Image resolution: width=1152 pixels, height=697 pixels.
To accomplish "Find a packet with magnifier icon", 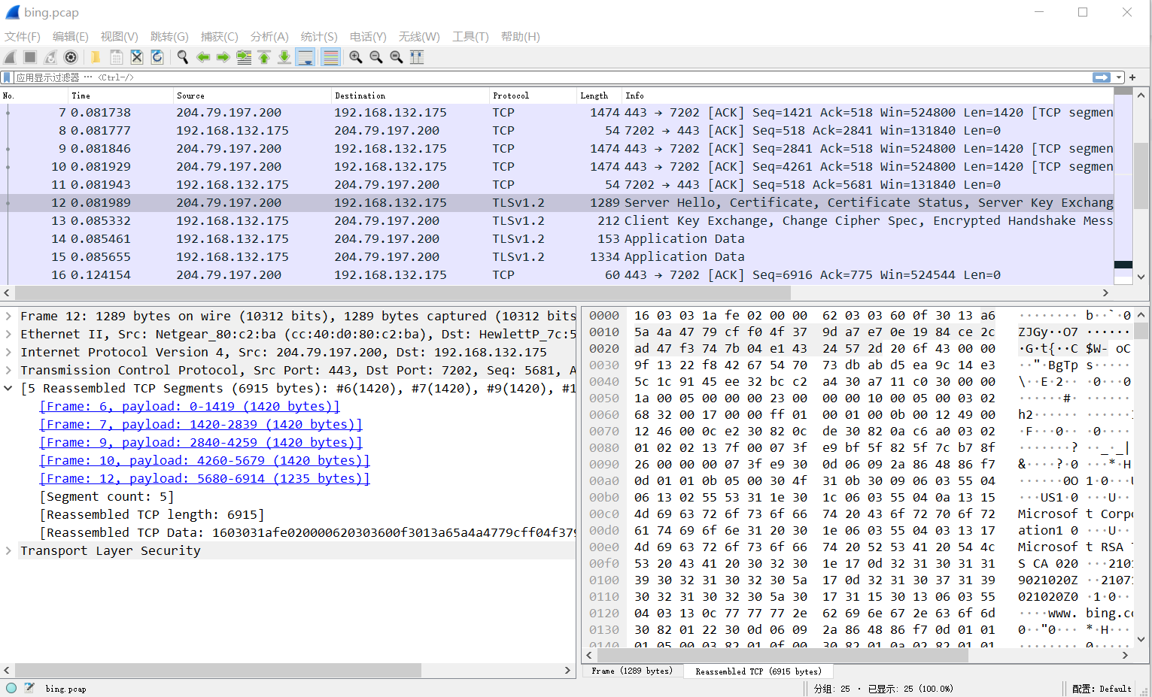I will [x=182, y=57].
